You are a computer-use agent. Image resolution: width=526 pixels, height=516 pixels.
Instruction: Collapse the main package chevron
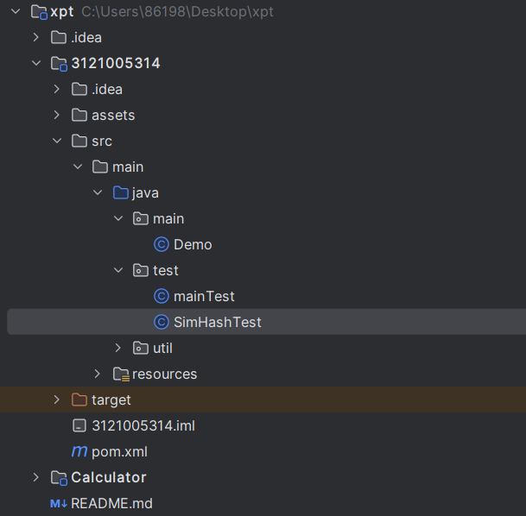(x=118, y=218)
